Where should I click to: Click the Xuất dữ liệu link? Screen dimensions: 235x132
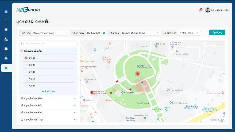point(48,91)
